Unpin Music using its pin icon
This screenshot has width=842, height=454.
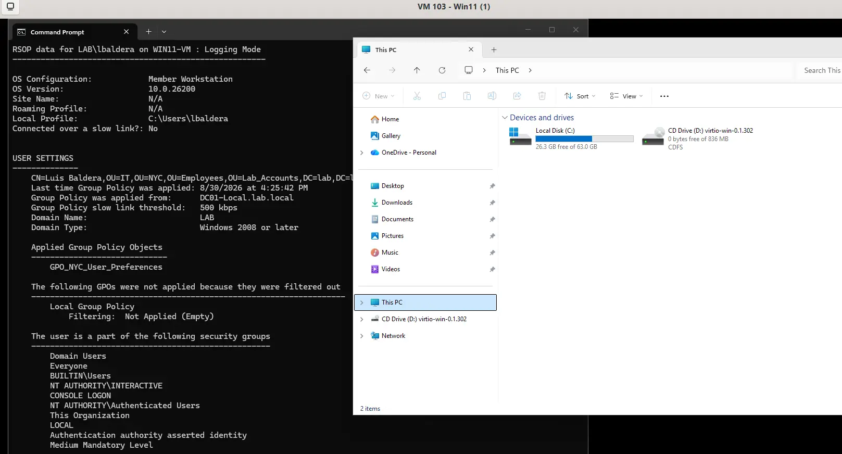pos(492,253)
